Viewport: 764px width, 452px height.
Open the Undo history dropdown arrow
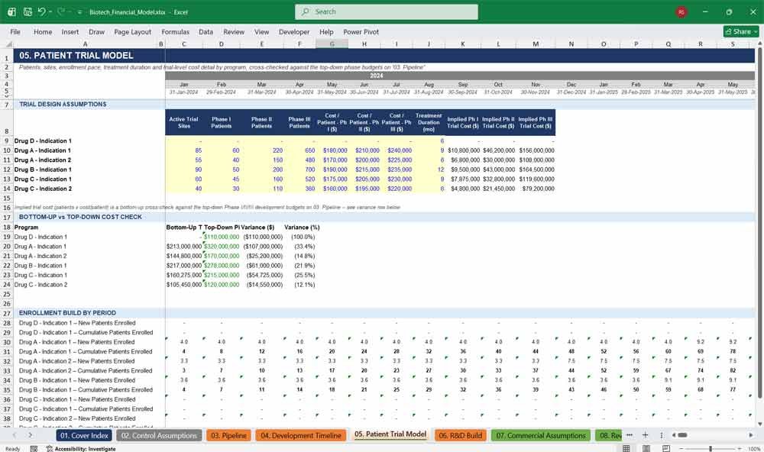click(50, 11)
